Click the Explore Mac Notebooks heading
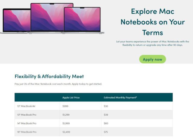The image size is (193, 140). pos(153,22)
